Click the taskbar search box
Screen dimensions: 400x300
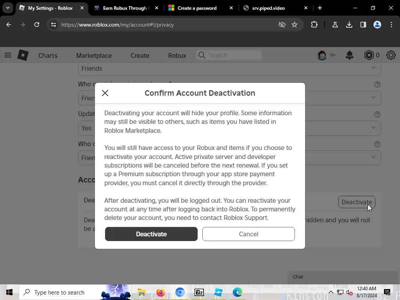point(75,292)
